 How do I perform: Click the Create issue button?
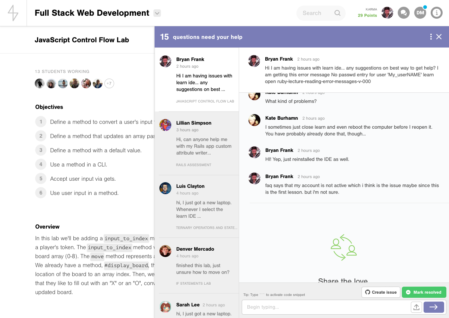pos(381,292)
